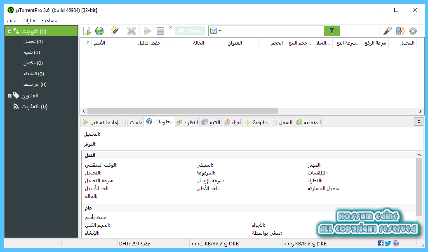Switch to Graphs tab
Viewport: 428px width, 252px height.
[x=256, y=122]
